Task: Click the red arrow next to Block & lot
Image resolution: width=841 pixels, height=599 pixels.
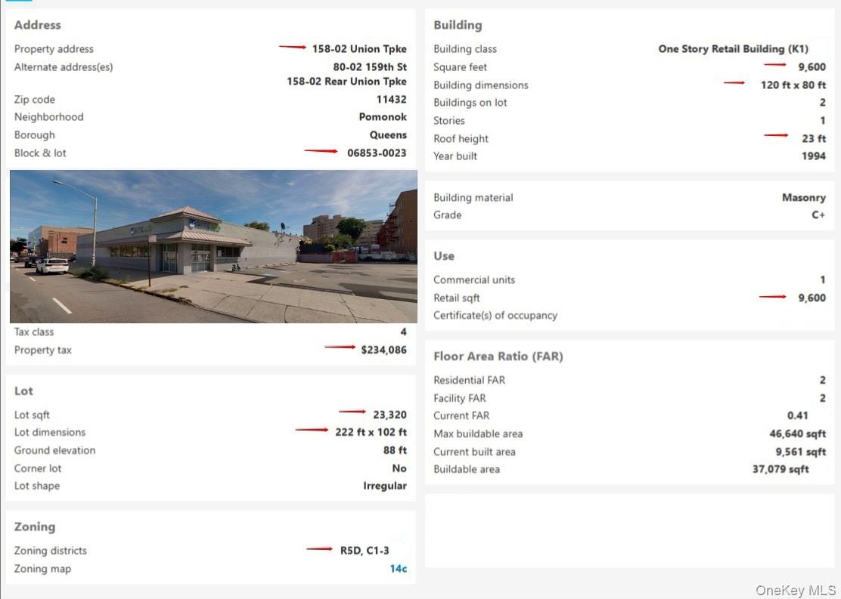Action: tap(321, 152)
